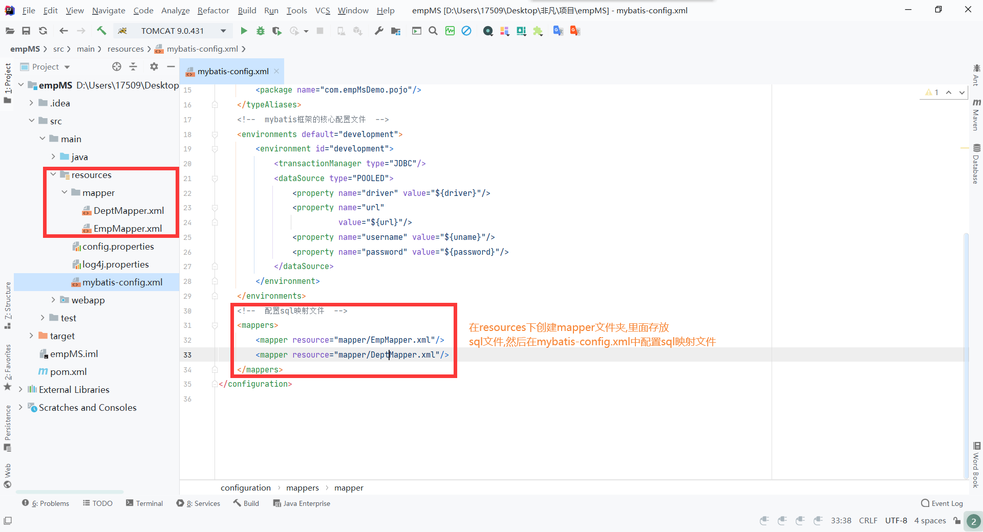
Task: Open the Problems tool window
Action: click(x=46, y=503)
